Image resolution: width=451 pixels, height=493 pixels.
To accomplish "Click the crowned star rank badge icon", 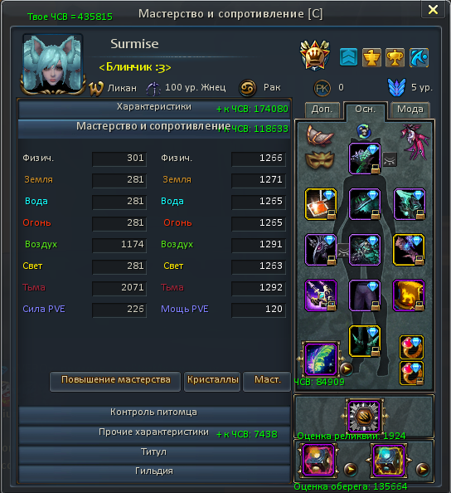I will (315, 56).
